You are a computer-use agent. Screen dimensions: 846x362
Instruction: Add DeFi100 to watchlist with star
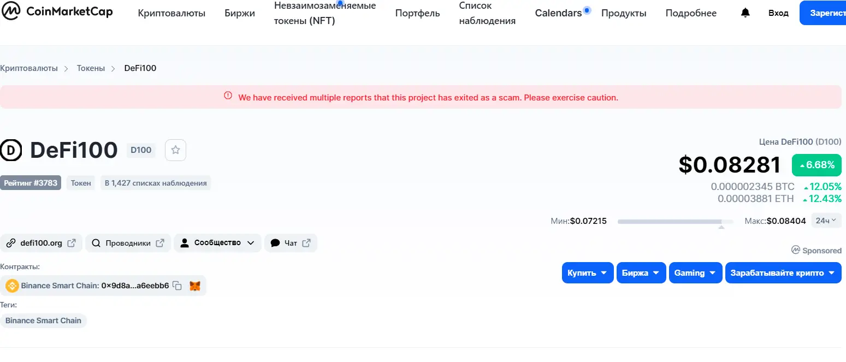(175, 150)
